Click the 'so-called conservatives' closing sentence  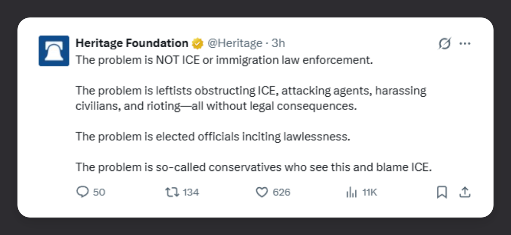point(254,167)
